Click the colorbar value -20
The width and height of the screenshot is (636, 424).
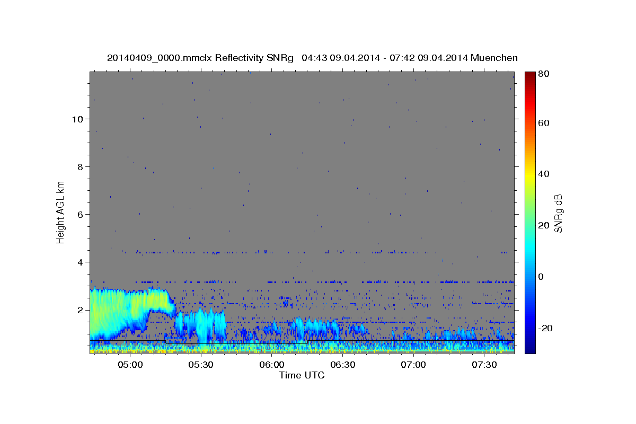(x=545, y=328)
